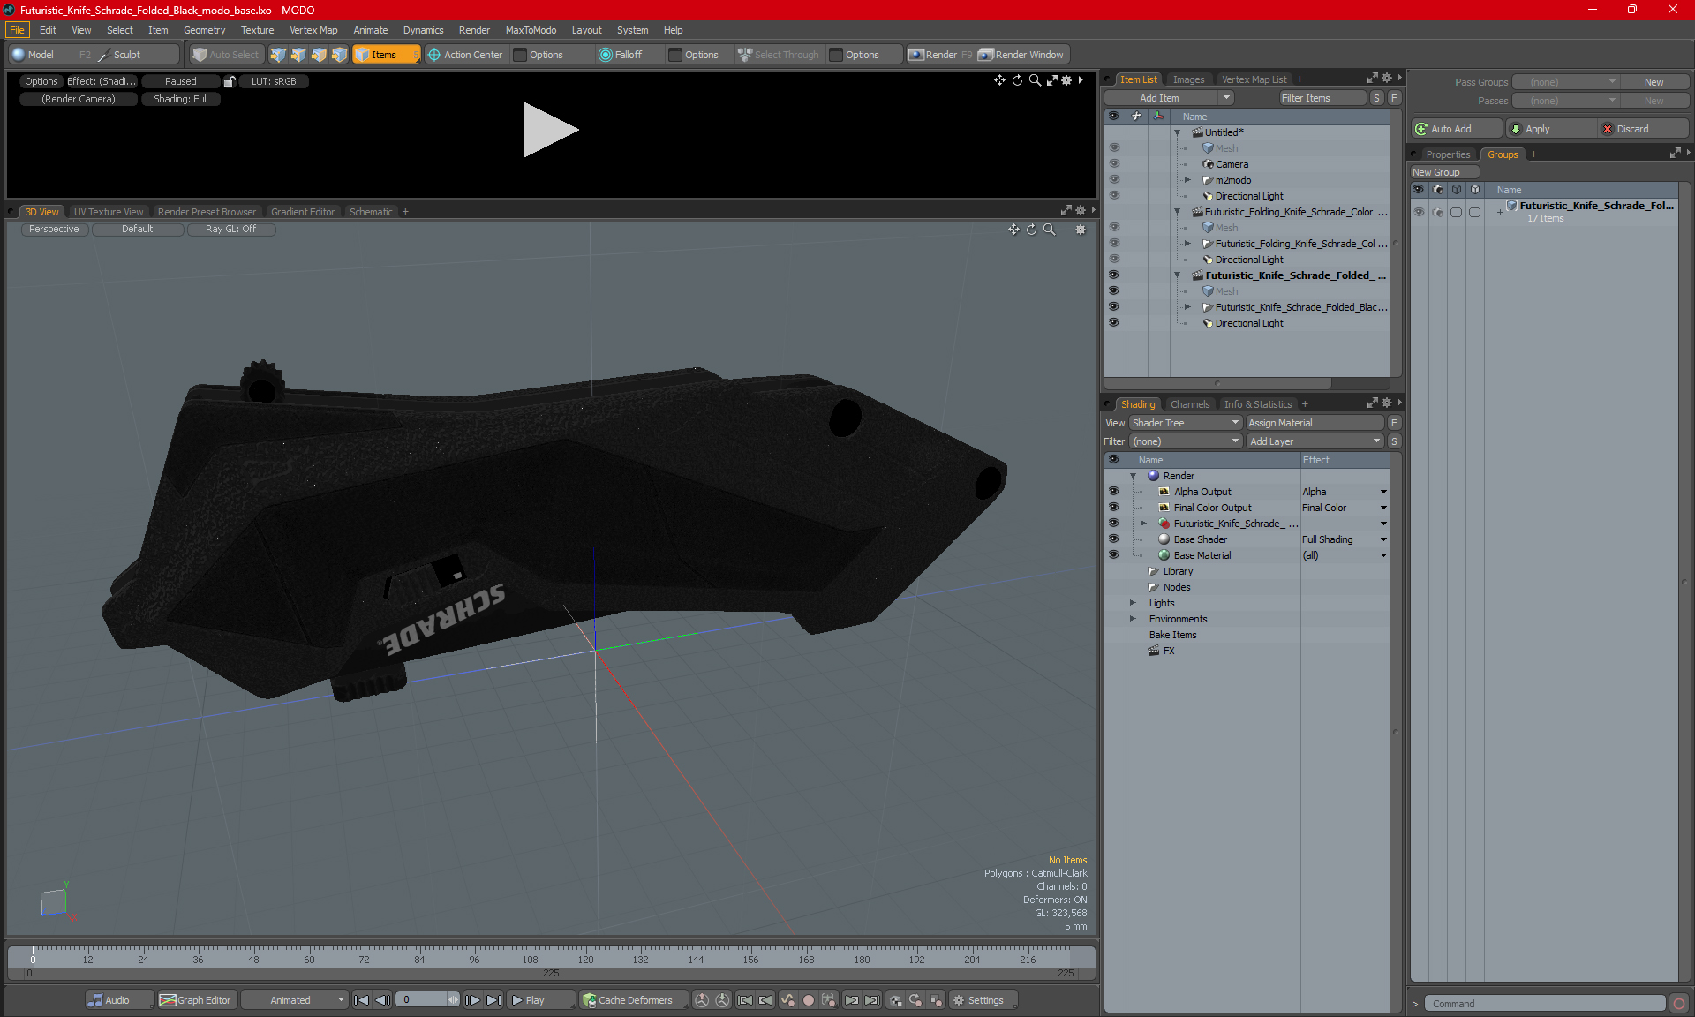Open the Render Window

pos(1022,55)
